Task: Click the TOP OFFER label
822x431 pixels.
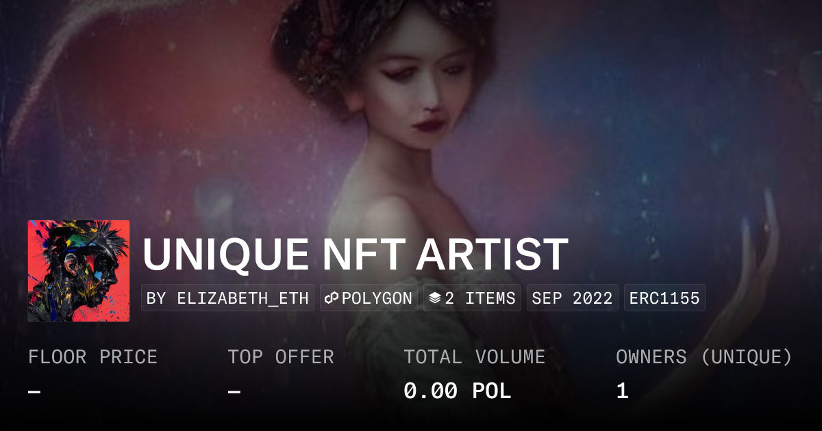Action: [x=281, y=357]
